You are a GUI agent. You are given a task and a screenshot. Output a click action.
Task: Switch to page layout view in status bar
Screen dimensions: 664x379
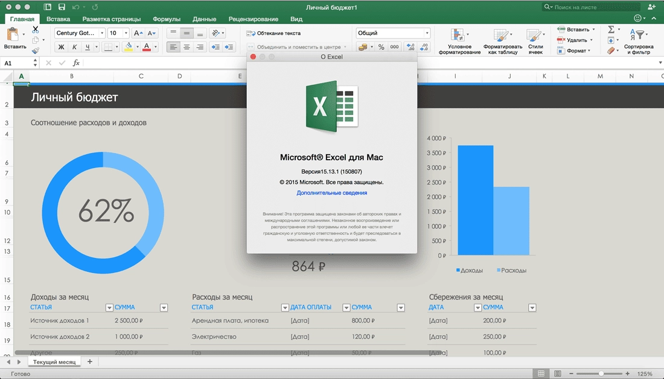point(558,374)
